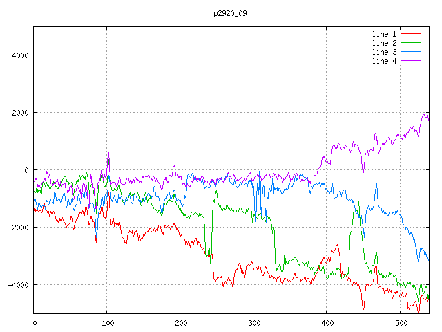
Task: Click the y-axis label -4000
Action: (x=19, y=285)
